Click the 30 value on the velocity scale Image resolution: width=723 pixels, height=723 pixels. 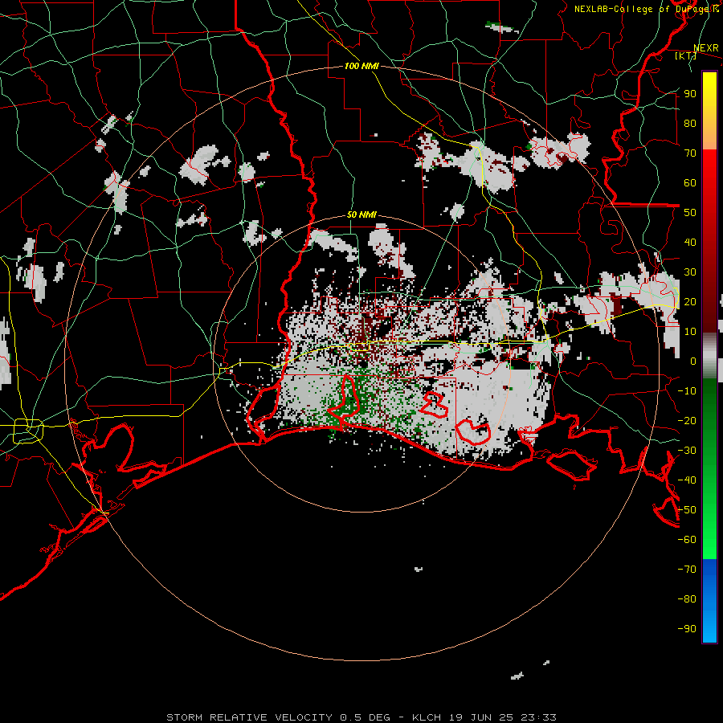690,272
